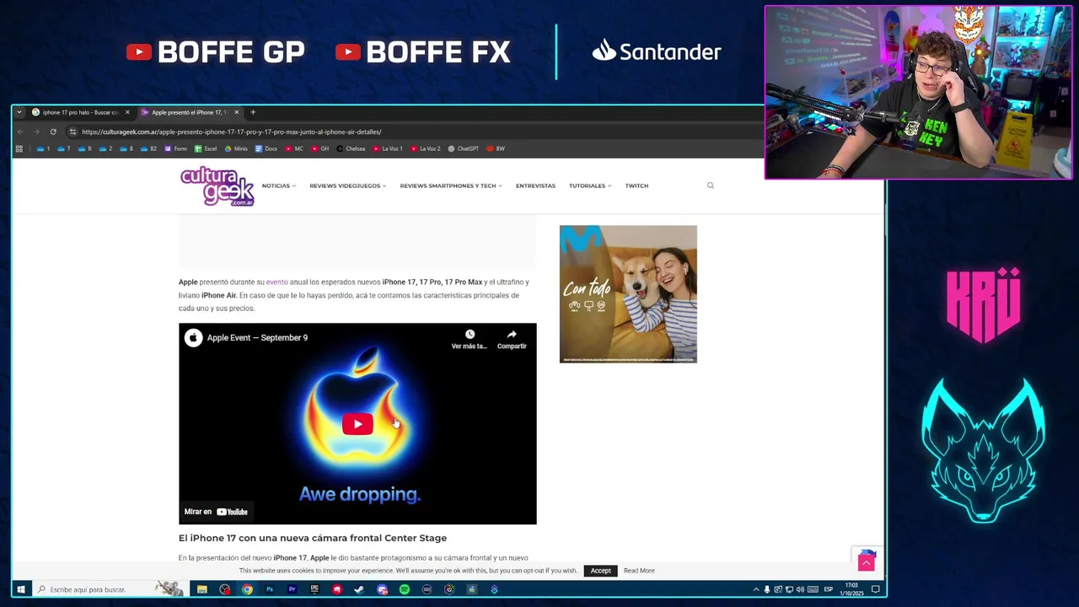Open the MC YouTube bookmark
1079x607 pixels.
[294, 148]
